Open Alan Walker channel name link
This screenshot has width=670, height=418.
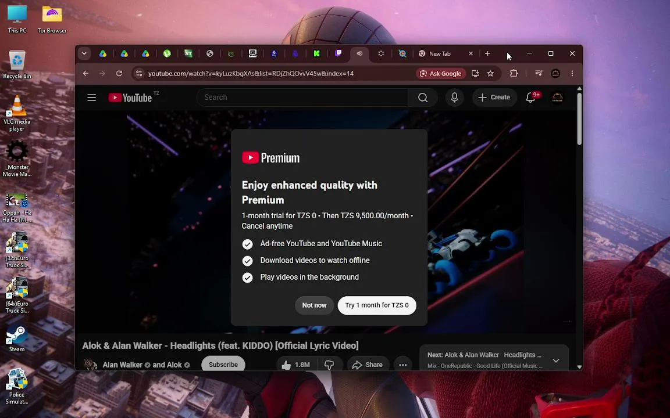pyautogui.click(x=123, y=365)
